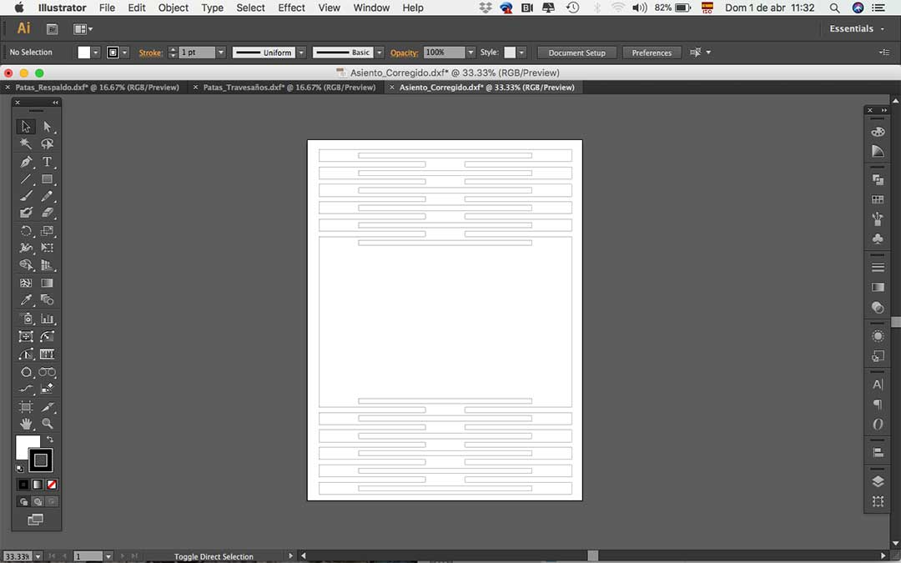Select the Free Transform tool
Image resolution: width=901 pixels, height=563 pixels.
tap(47, 248)
